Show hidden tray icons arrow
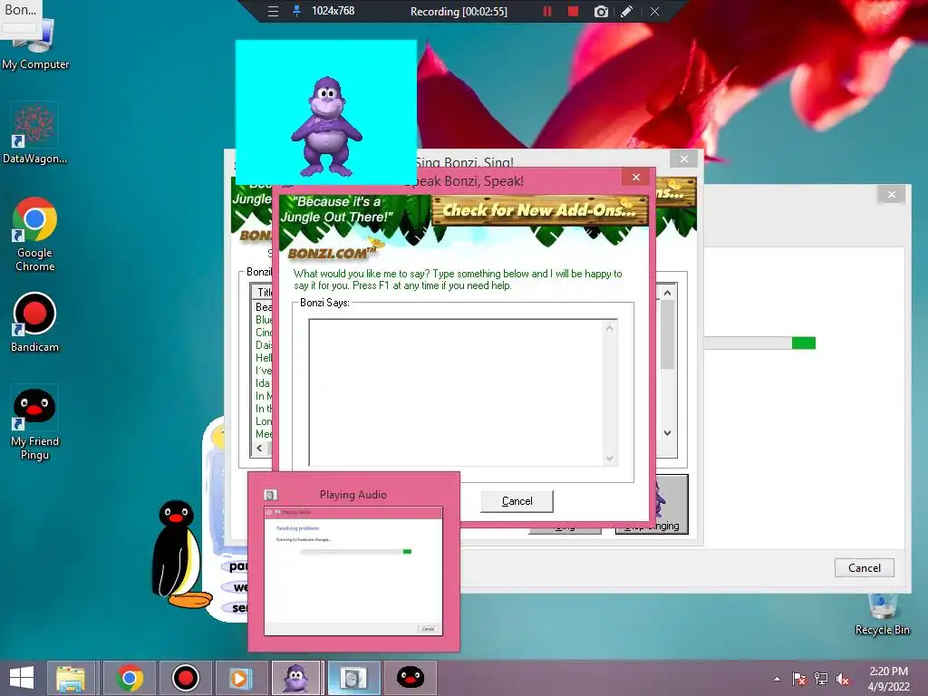 [x=777, y=679]
